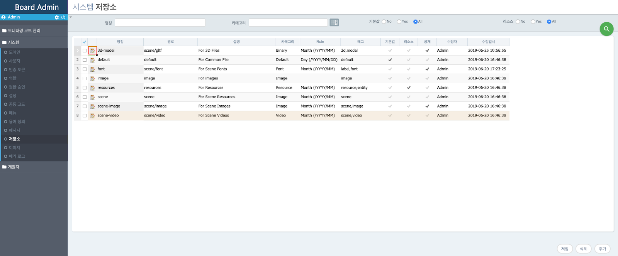Check the default row checkbox

point(84,60)
